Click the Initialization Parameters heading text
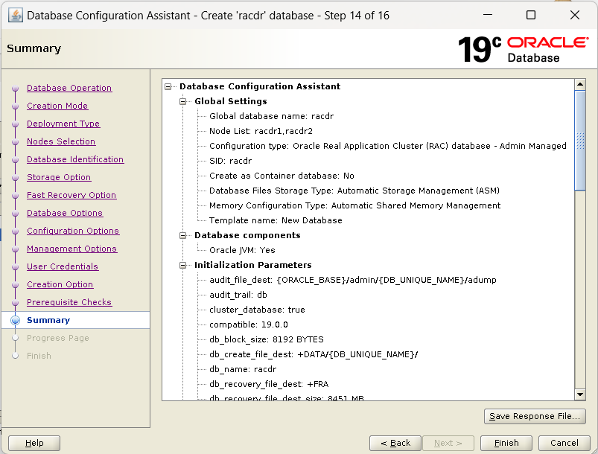 pyautogui.click(x=253, y=265)
